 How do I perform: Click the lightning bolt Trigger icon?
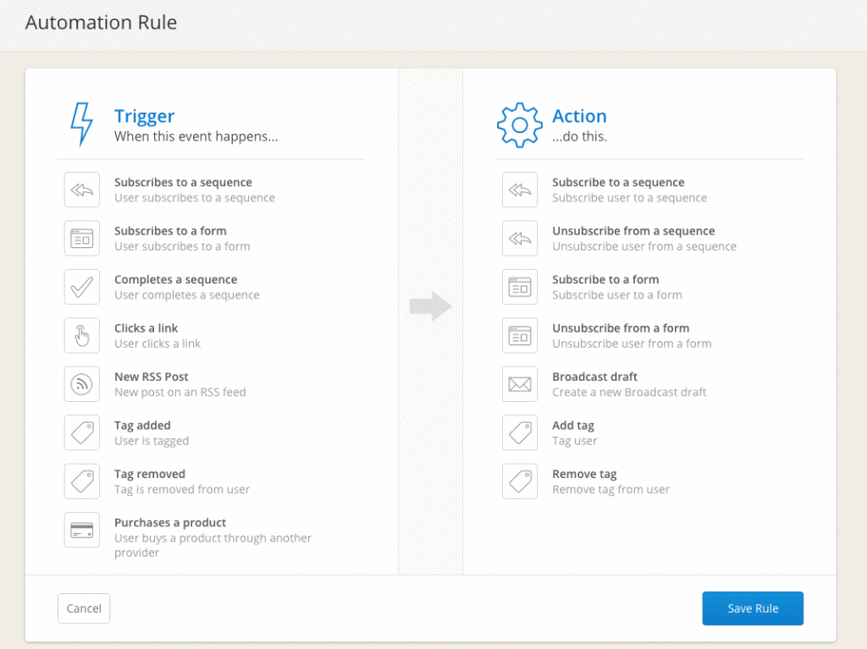coord(81,125)
